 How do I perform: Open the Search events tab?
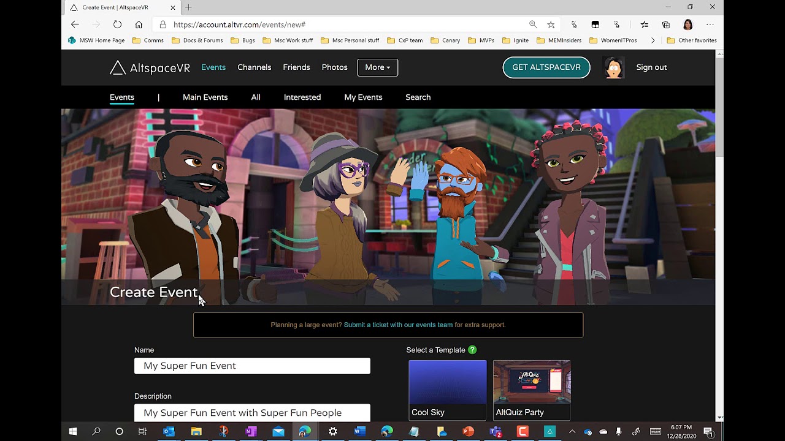pos(418,97)
